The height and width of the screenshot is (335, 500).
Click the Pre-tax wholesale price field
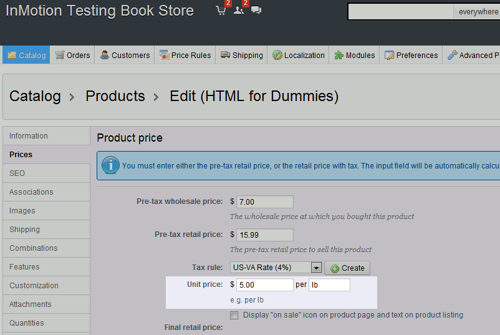tap(264, 201)
